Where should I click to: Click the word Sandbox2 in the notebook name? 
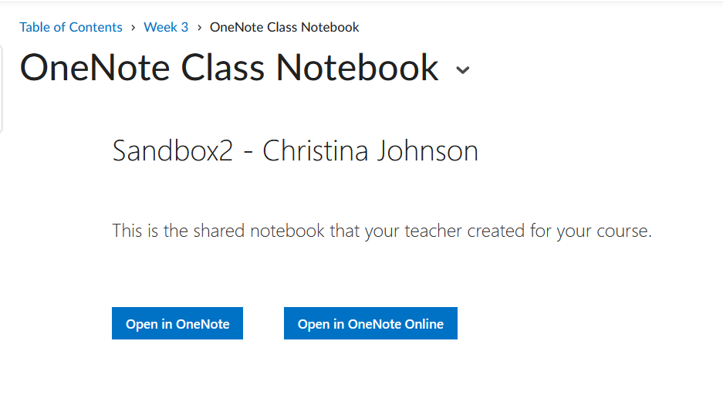coord(172,150)
